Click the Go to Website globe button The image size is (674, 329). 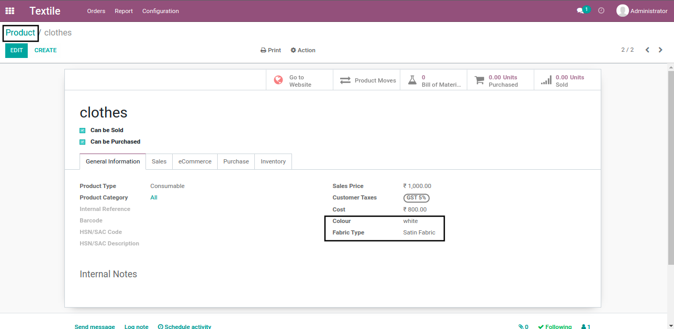[299, 80]
